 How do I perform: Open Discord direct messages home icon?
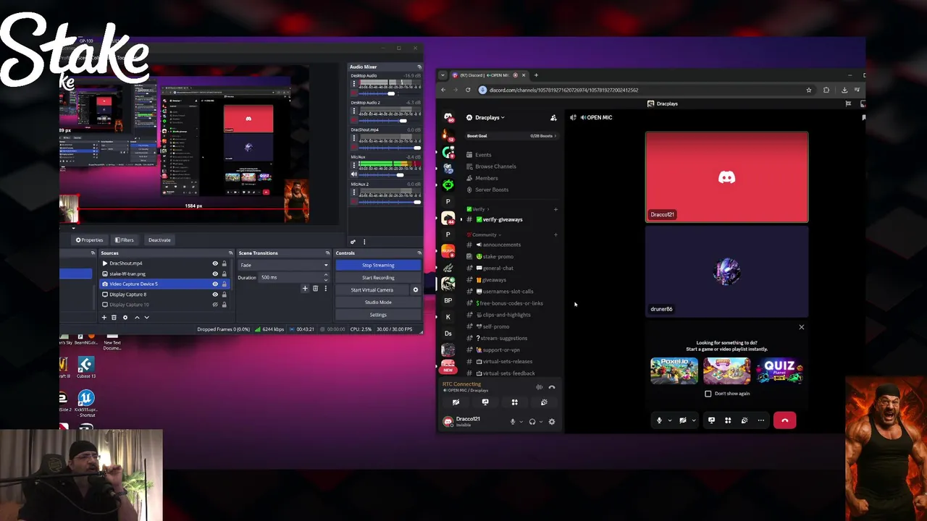pos(448,117)
